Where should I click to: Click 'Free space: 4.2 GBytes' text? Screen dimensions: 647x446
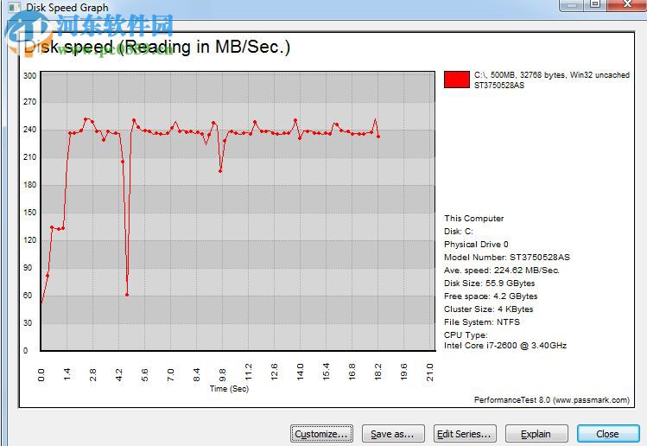[491, 296]
